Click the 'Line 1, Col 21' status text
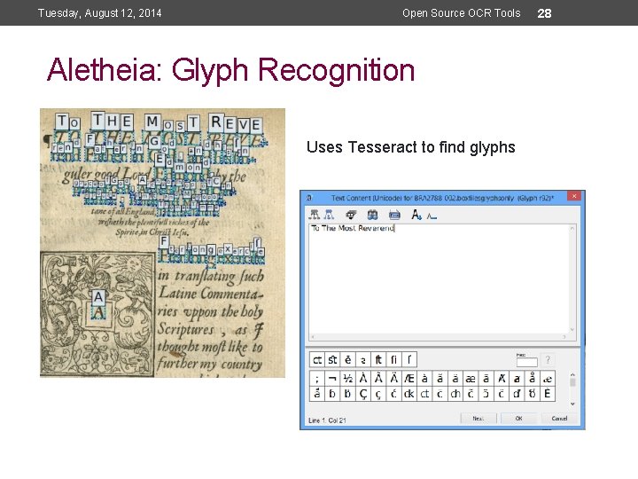 click(327, 420)
